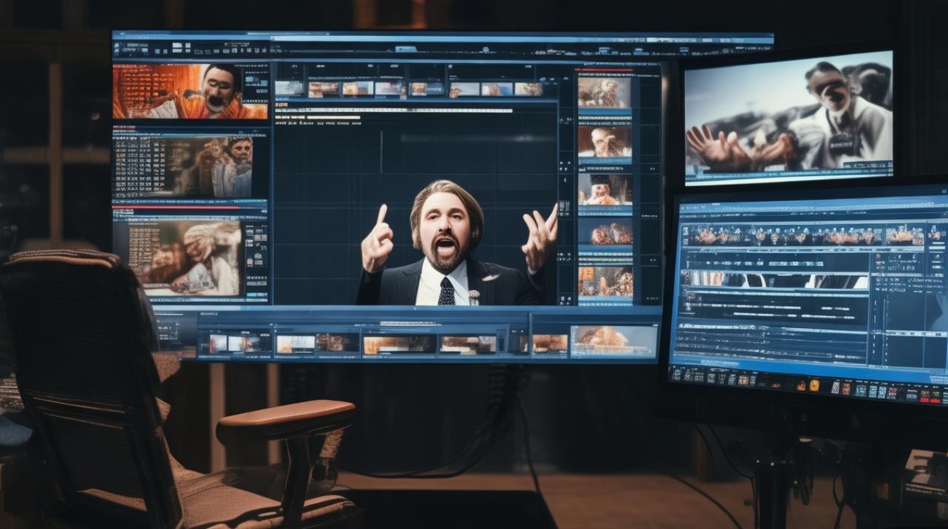
Task: Click the highlighted light-blue tab in the top toolbar
Action: (405, 49)
